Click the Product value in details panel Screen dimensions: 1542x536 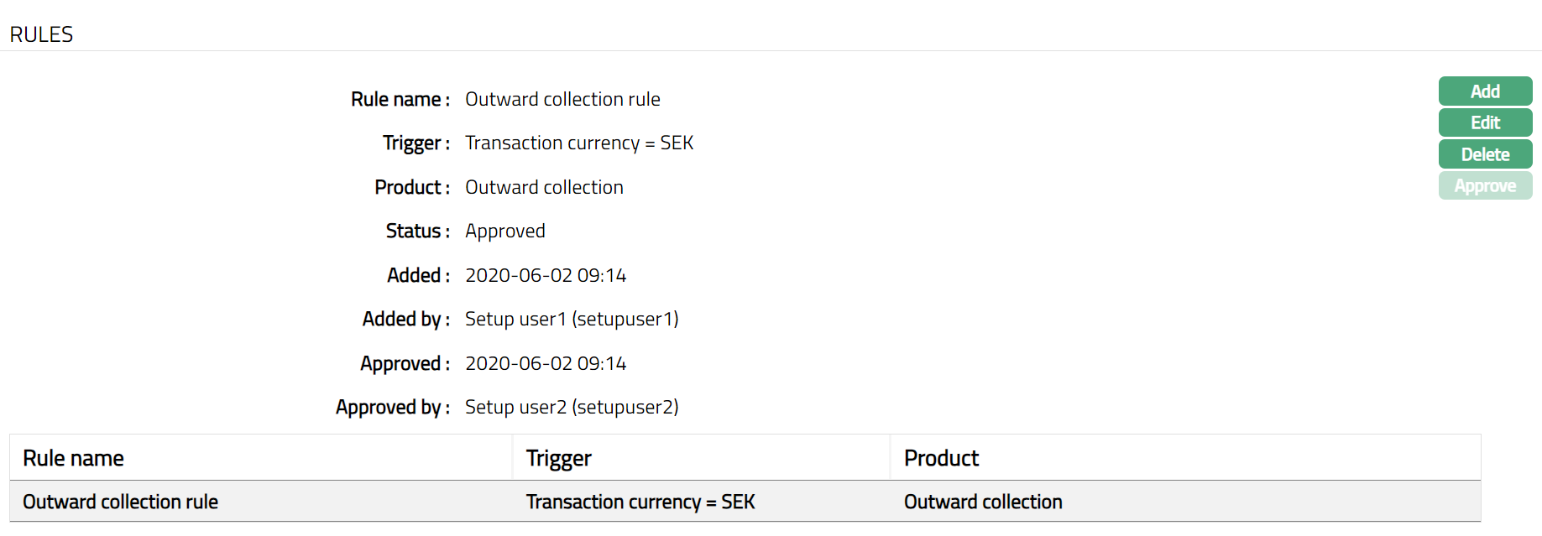click(544, 187)
